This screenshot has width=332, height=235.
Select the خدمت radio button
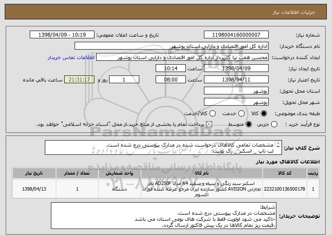click(x=241, y=113)
